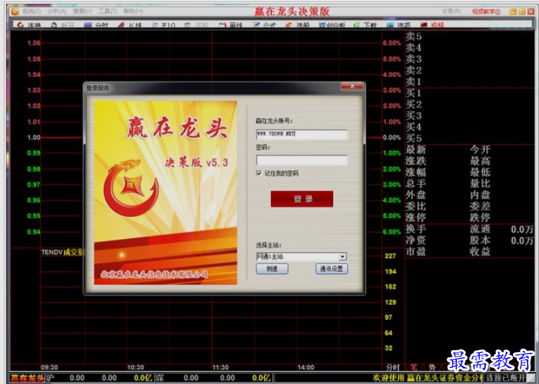Image resolution: width=539 pixels, height=384 pixels.
Task: Click the 涨停 label in quote panel
Action: click(415, 218)
